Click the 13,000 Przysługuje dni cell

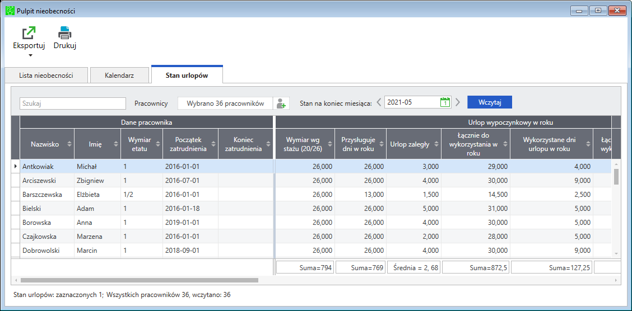coord(360,194)
